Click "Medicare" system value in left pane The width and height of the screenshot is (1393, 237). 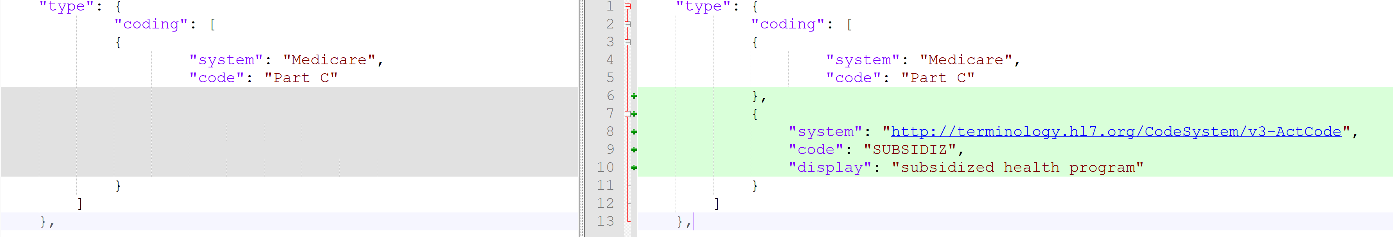(329, 60)
